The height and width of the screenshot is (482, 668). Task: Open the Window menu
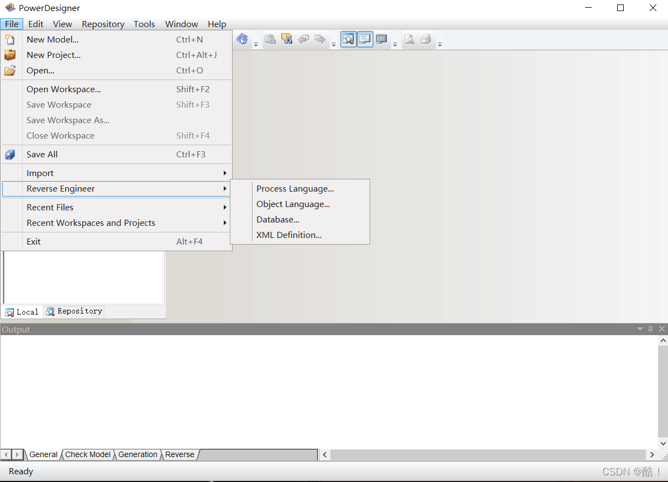coord(182,24)
